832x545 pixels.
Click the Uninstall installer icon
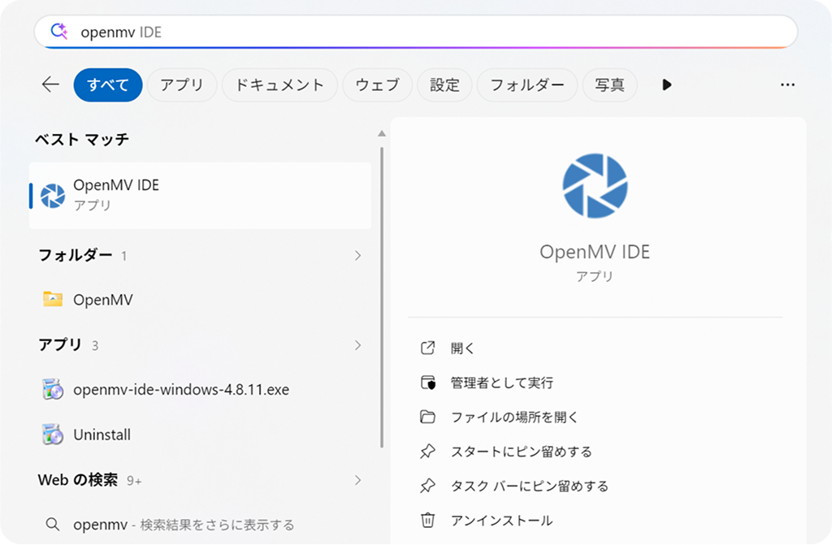click(x=53, y=434)
